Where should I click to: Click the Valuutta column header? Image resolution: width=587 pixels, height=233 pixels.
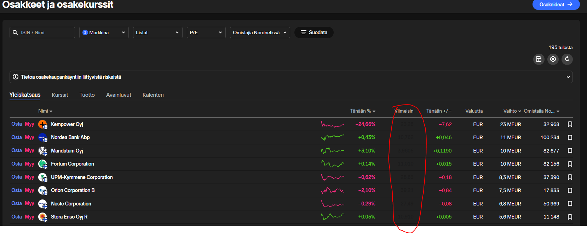(474, 111)
